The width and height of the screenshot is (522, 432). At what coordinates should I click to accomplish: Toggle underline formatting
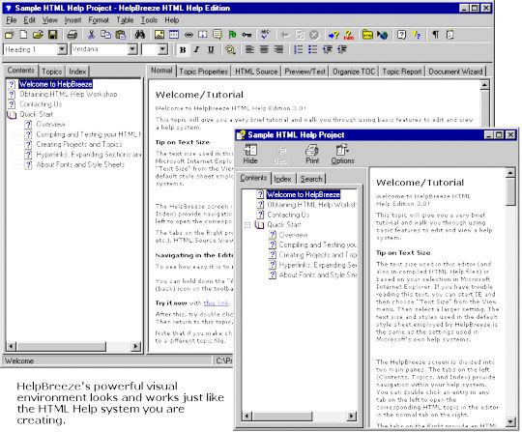[211, 49]
